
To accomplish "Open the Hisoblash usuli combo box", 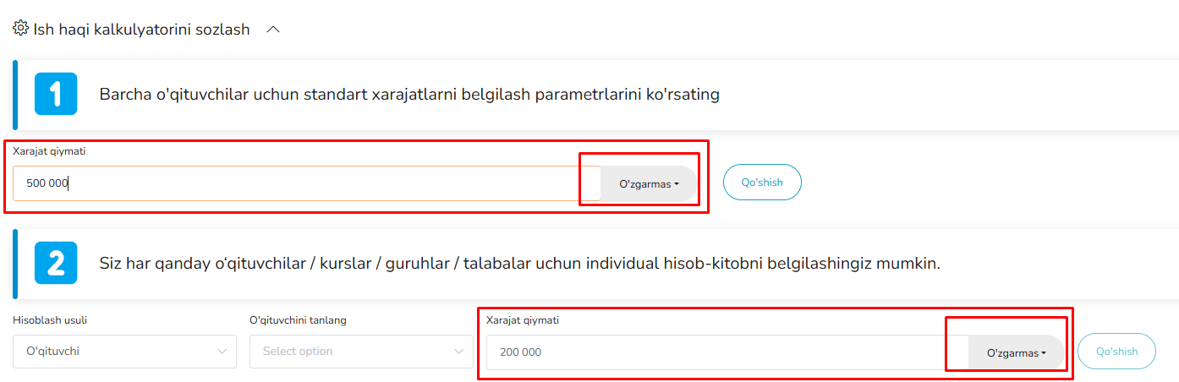I will [124, 352].
